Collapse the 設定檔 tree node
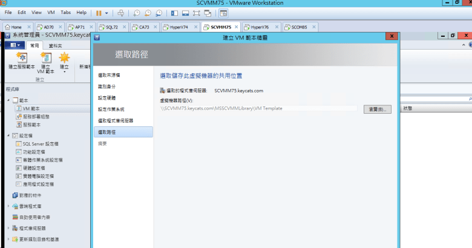The height and width of the screenshot is (248, 472). pos(8,136)
